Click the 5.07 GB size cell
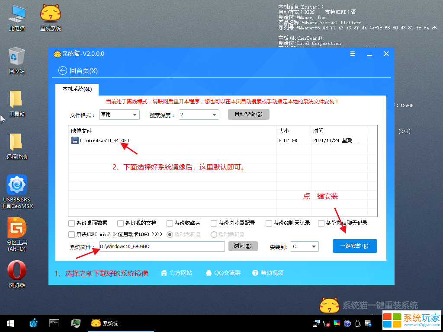 tap(288, 140)
